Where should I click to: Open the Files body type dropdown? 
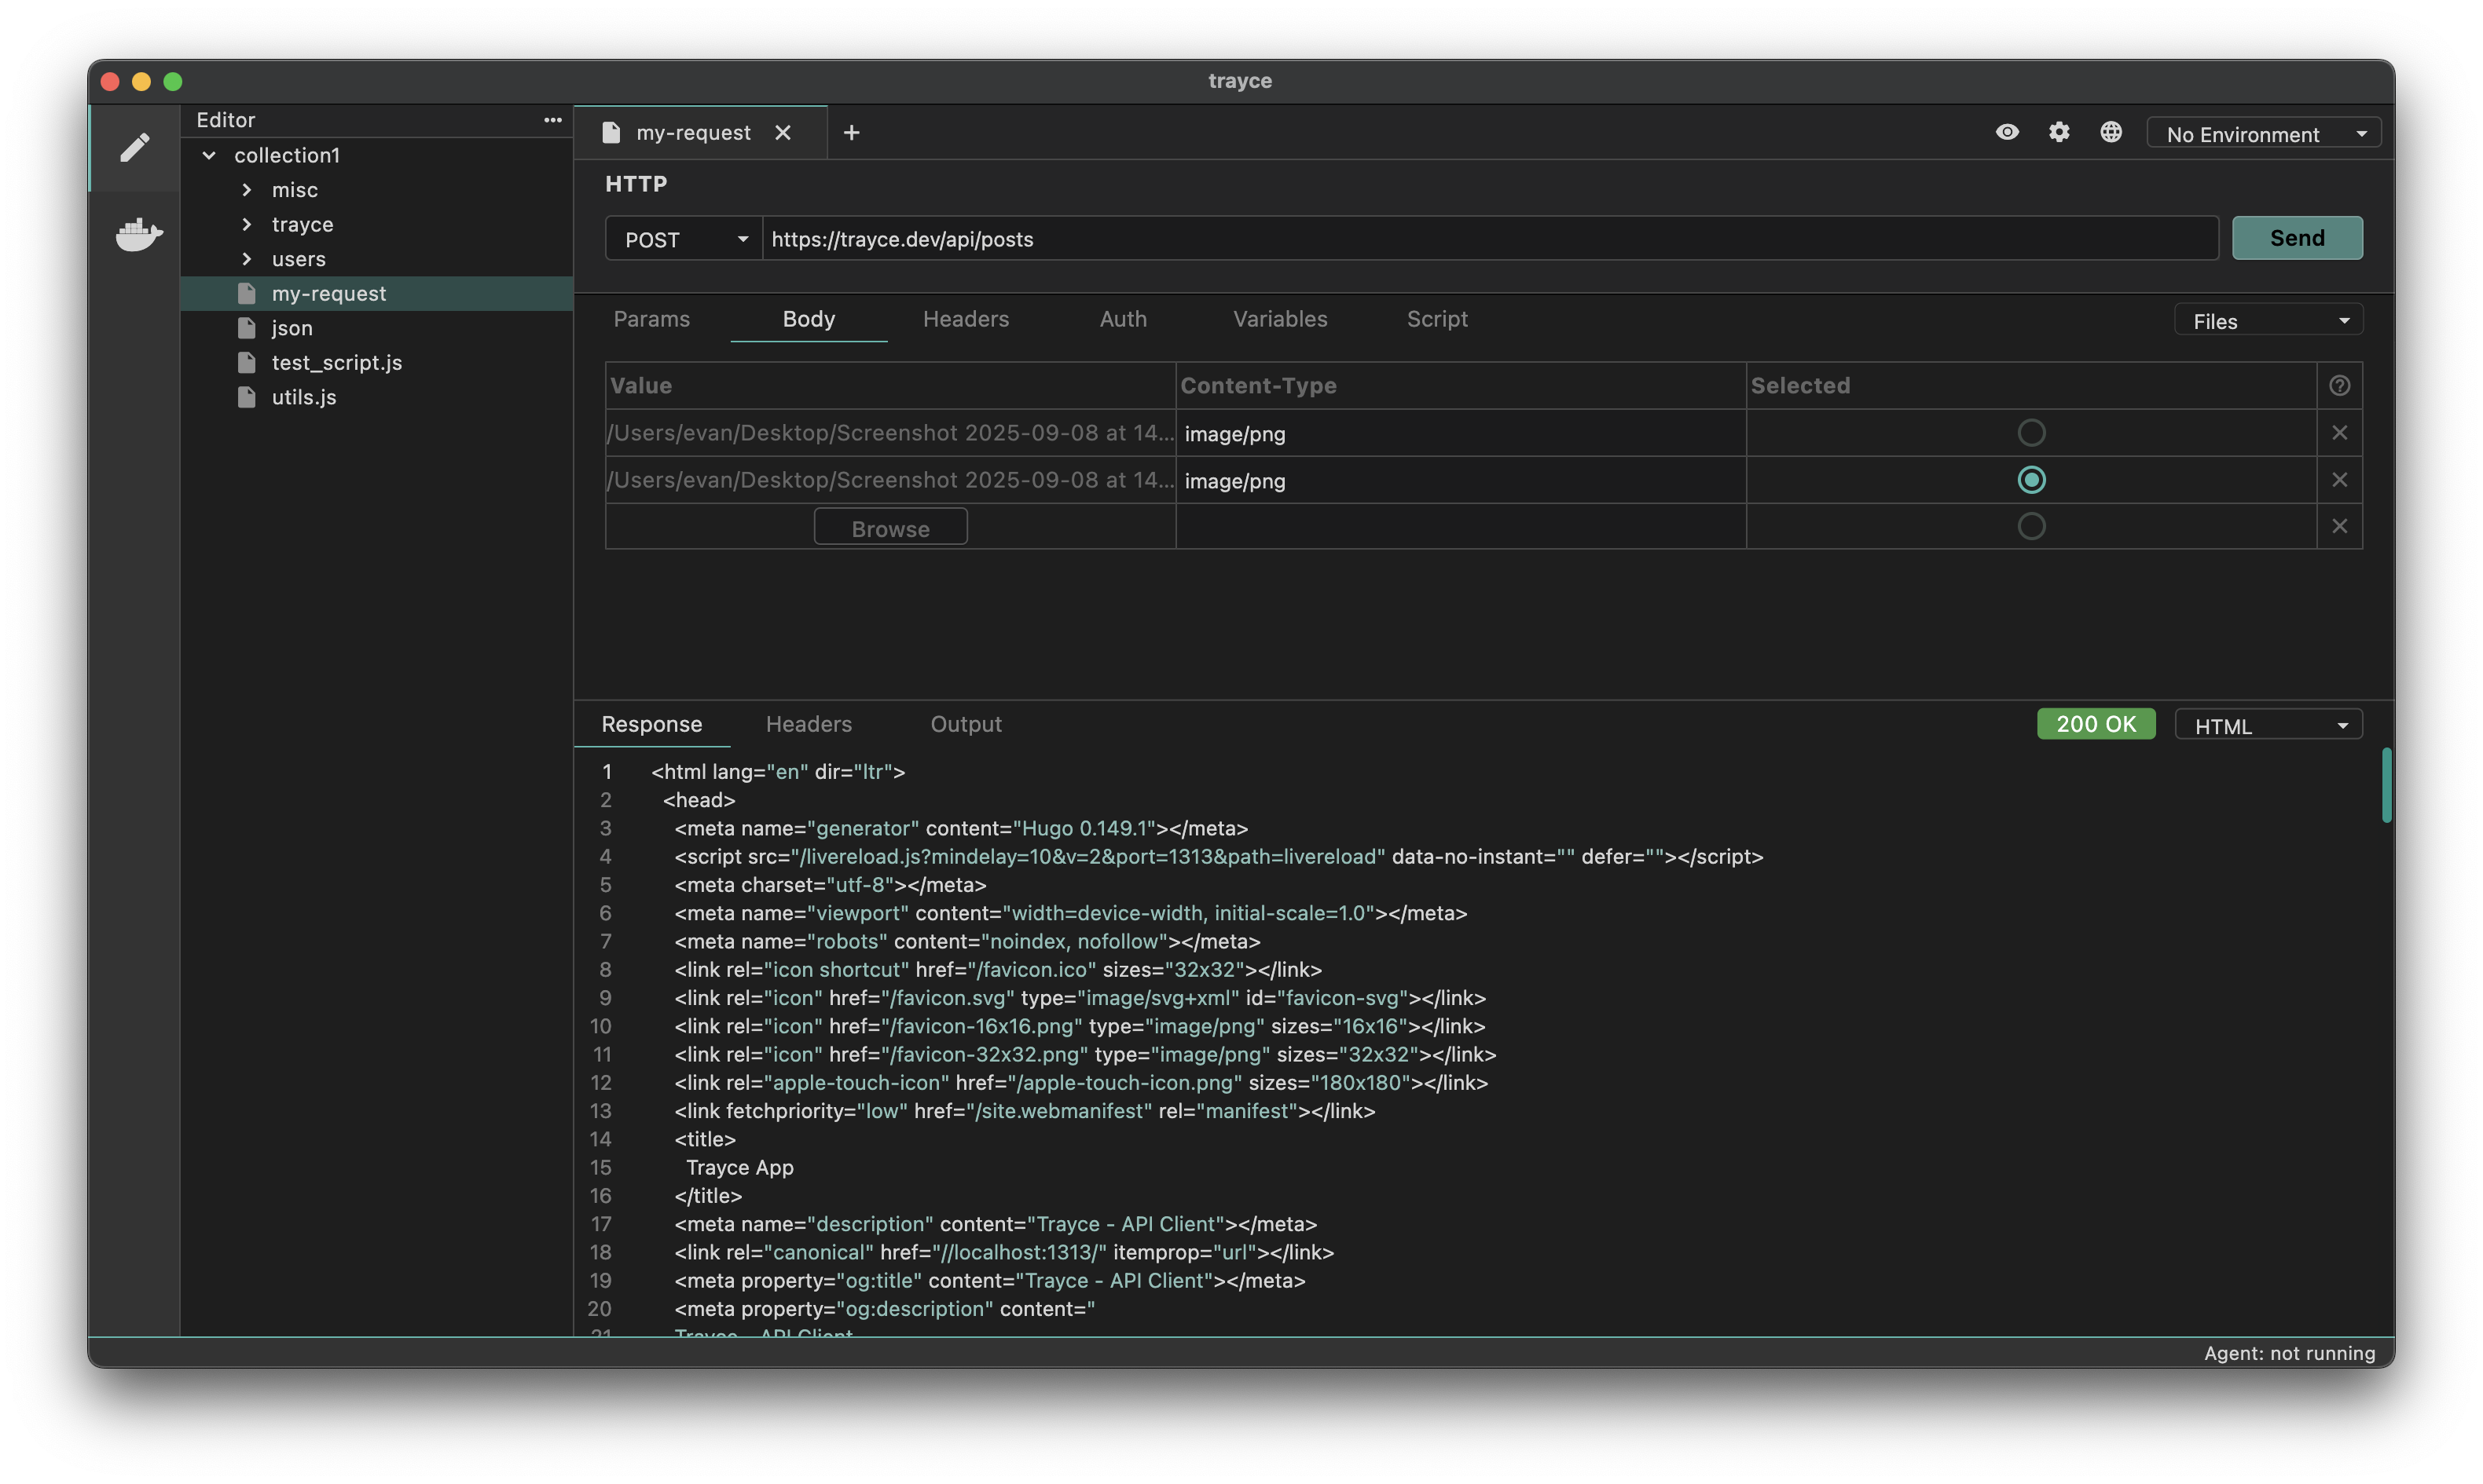pos(2268,321)
